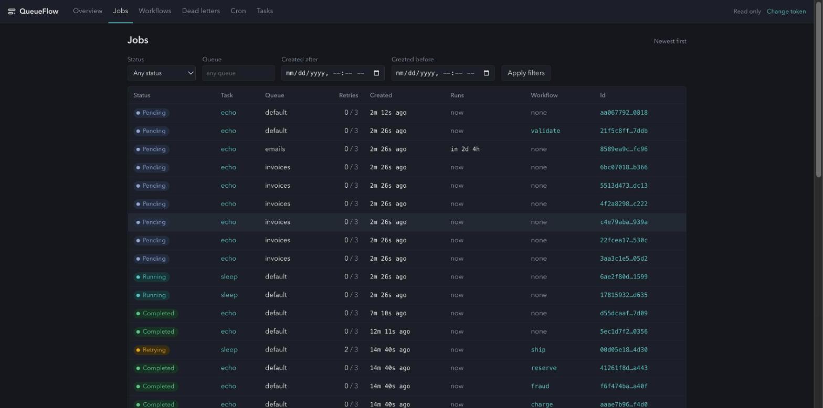Open calendar picker in Created after field
Viewport: 823px width, 408px height.
(376, 73)
